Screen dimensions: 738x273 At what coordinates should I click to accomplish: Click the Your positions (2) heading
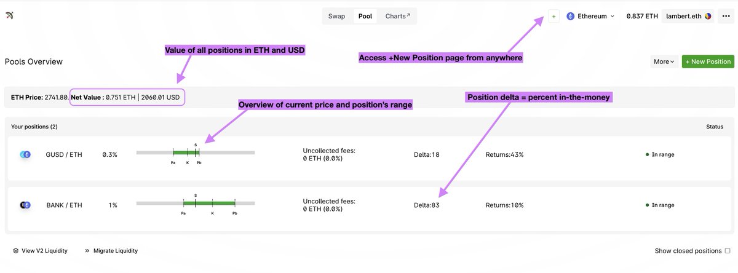[x=34, y=126]
